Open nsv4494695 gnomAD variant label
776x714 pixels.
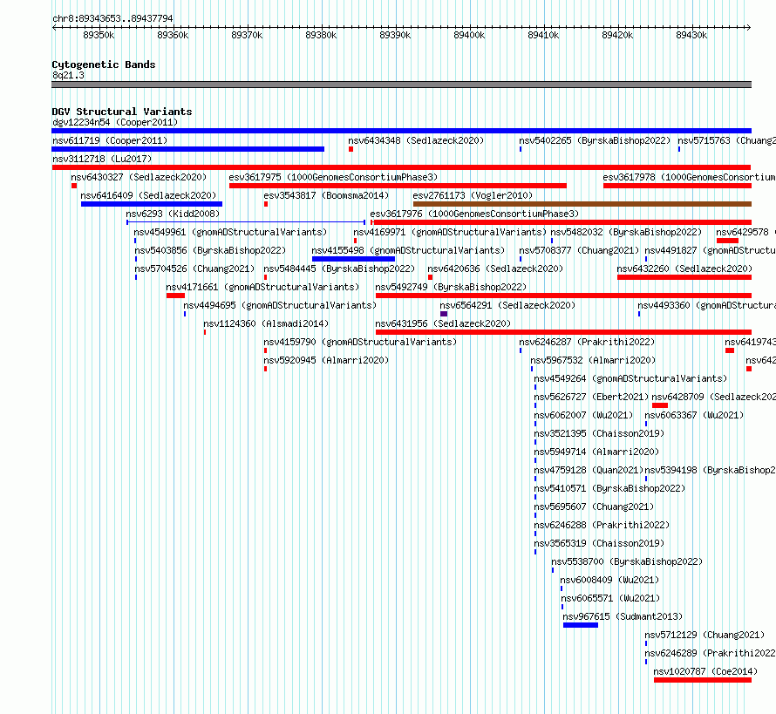(x=280, y=305)
